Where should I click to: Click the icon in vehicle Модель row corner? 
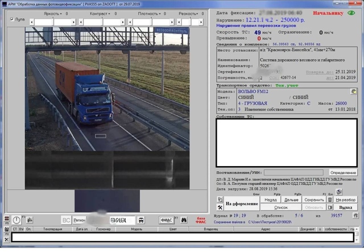[x=353, y=92]
